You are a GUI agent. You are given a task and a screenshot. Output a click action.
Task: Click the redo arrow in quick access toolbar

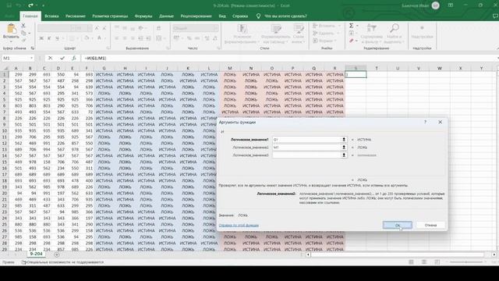pyautogui.click(x=30, y=5)
